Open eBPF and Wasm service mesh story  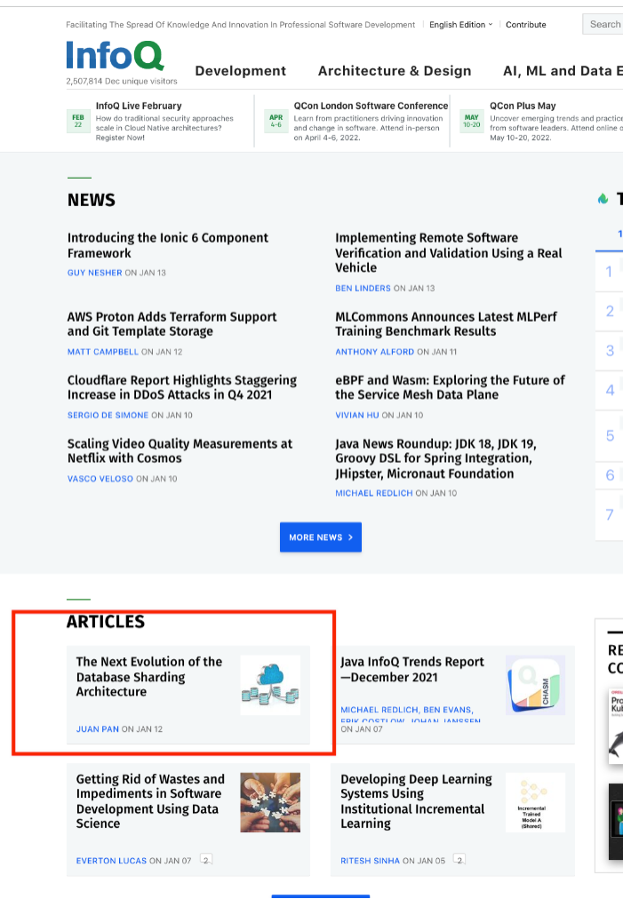[x=450, y=387]
